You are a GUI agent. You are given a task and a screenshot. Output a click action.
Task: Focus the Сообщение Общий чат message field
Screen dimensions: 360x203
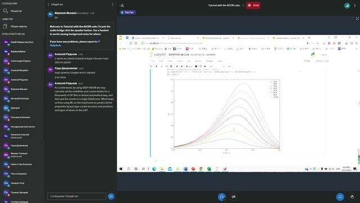(76, 196)
